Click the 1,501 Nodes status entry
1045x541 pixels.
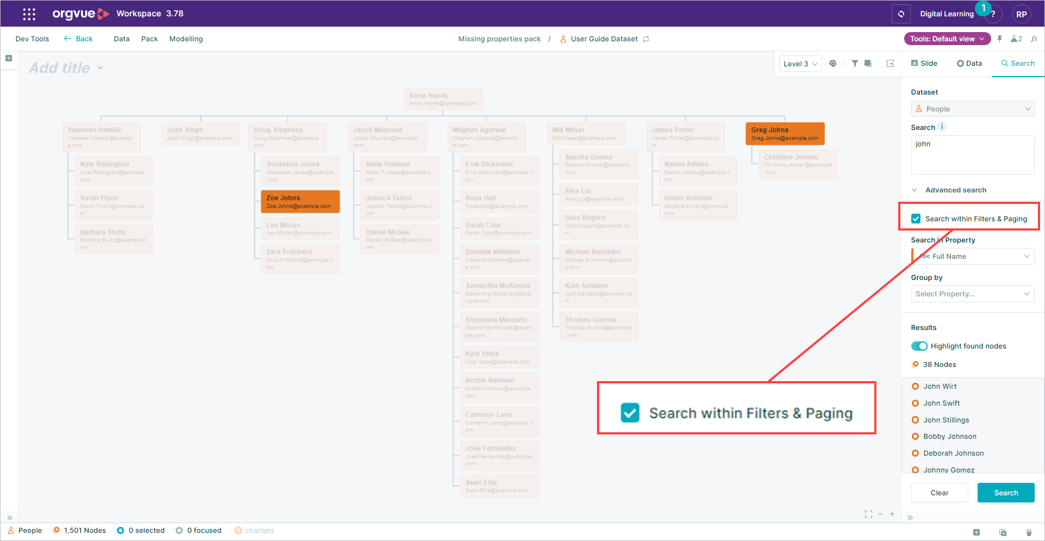coord(79,530)
